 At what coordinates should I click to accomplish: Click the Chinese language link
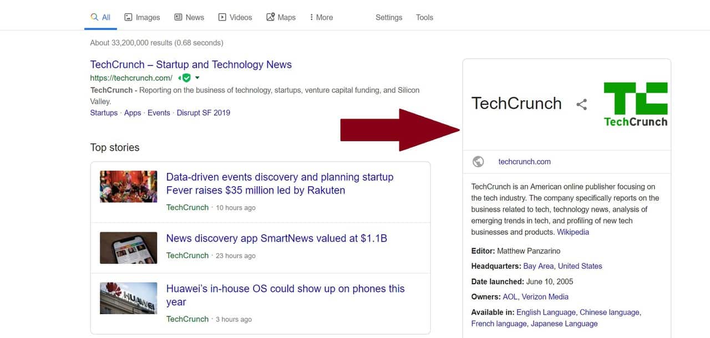[x=610, y=312]
